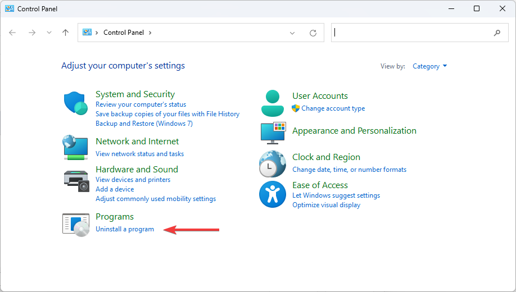Go up one level with the up arrow
Screen dimensions: 516x292
pos(66,33)
